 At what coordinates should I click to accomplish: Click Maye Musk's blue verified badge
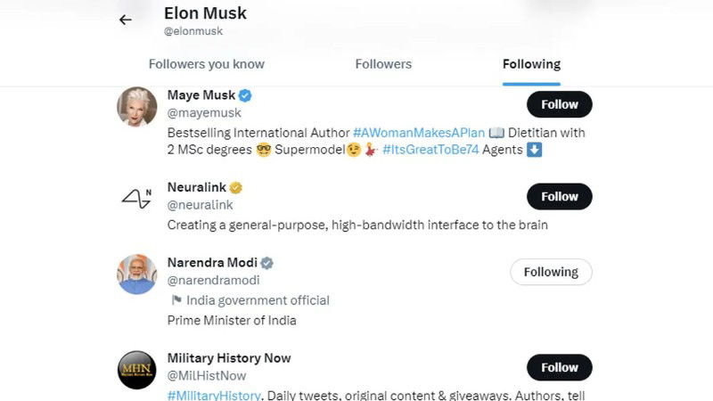tap(245, 95)
